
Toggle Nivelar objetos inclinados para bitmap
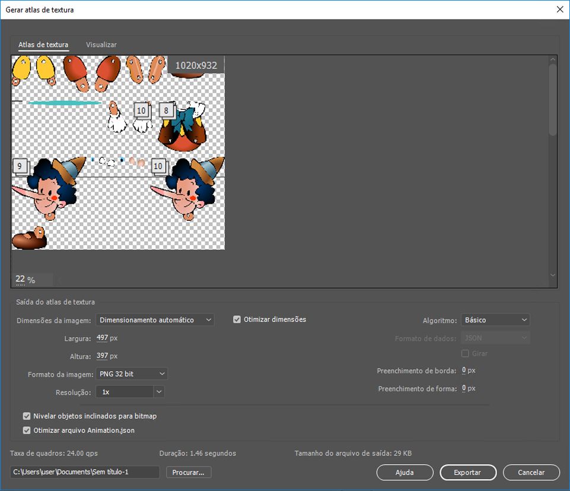coord(27,416)
